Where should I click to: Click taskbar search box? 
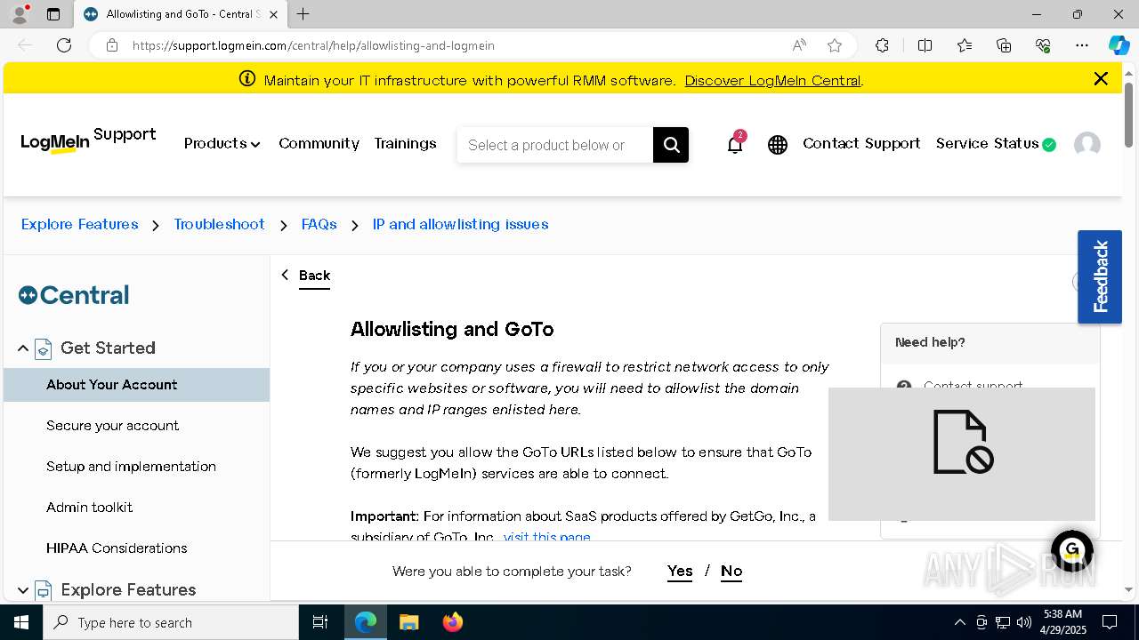(171, 622)
